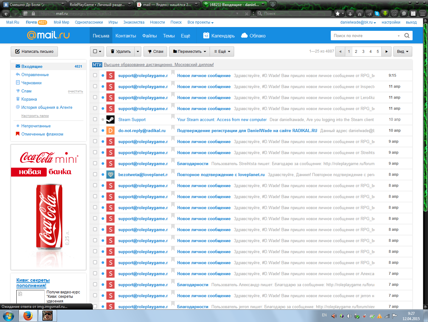The height and width of the screenshot is (322, 428).
Task: Tick the select-all checkbox in toolbar
Action: (x=95, y=51)
